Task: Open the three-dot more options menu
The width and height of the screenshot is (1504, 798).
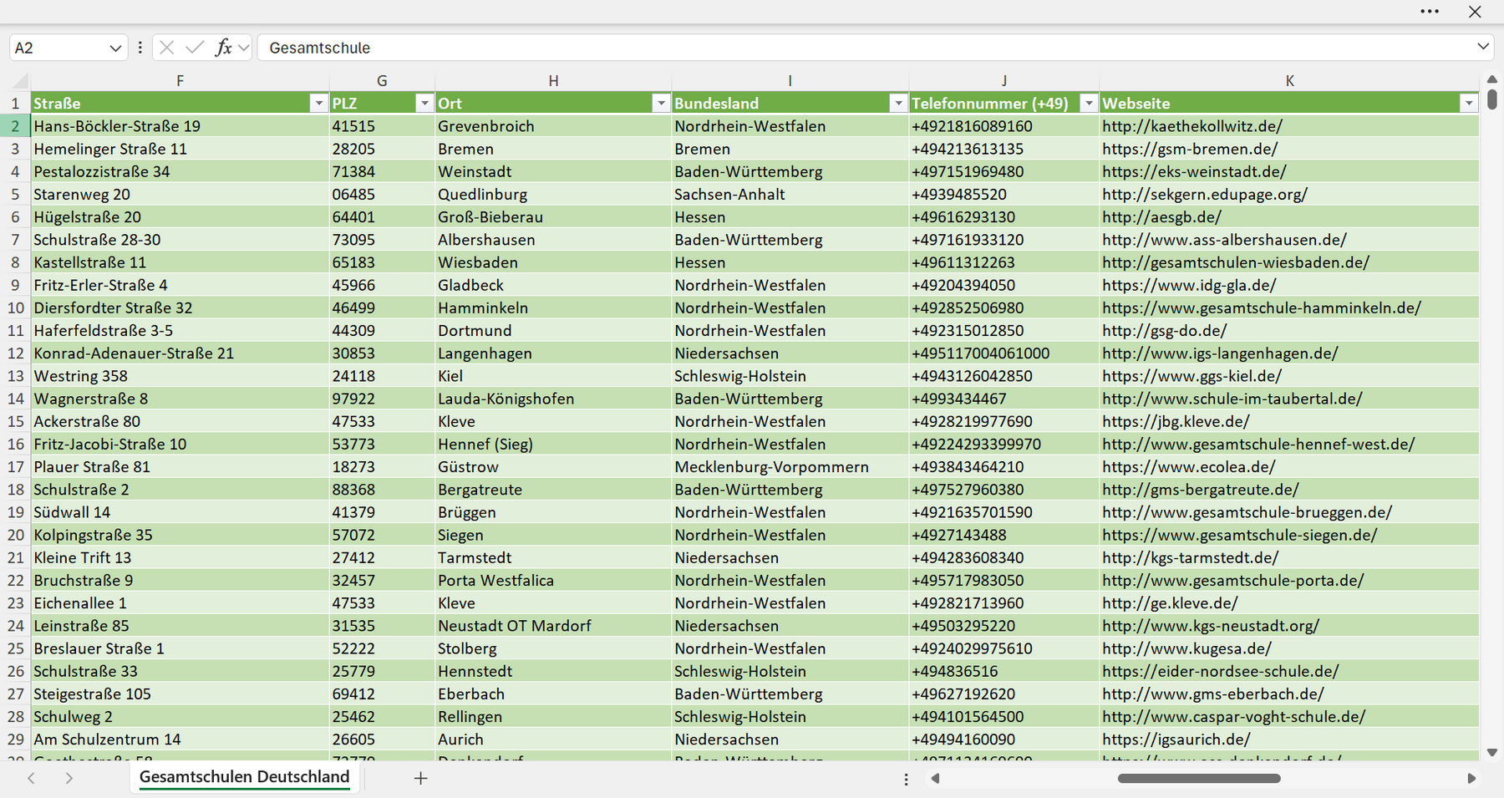Action: click(x=1430, y=12)
